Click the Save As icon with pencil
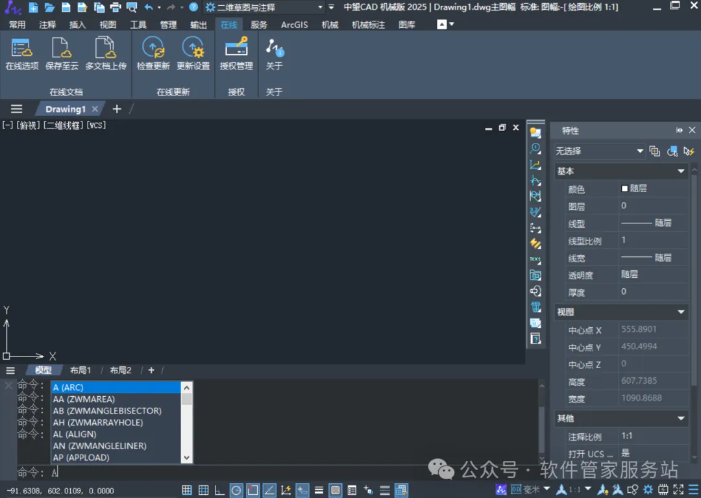 pos(82,7)
